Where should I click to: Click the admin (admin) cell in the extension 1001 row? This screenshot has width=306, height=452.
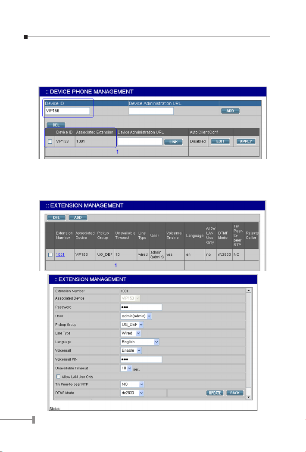pyautogui.click(x=157, y=255)
